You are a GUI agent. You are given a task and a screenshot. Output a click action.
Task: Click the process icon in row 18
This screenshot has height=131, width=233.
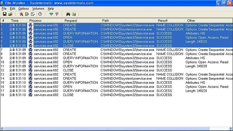(x=30, y=95)
